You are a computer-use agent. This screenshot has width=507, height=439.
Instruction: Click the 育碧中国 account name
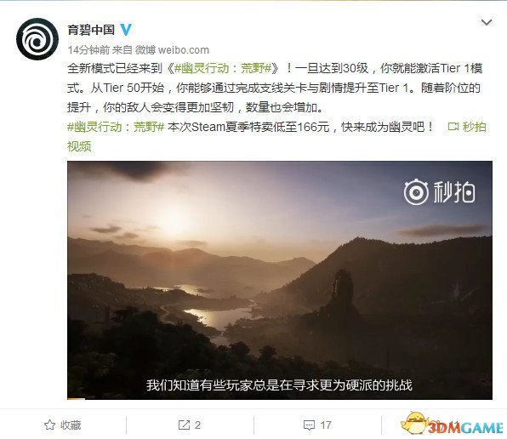91,30
